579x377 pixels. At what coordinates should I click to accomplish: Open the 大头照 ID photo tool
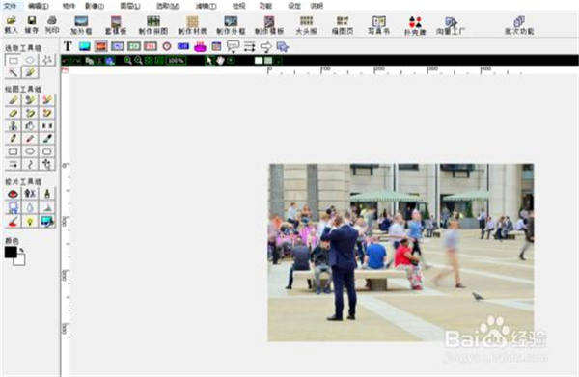point(307,25)
